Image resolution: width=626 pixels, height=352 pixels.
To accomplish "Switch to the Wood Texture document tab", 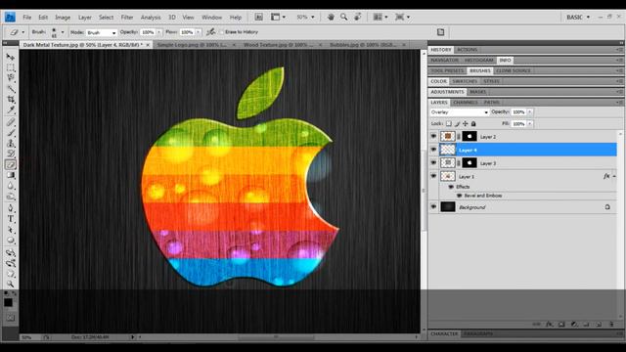I will click(x=278, y=45).
